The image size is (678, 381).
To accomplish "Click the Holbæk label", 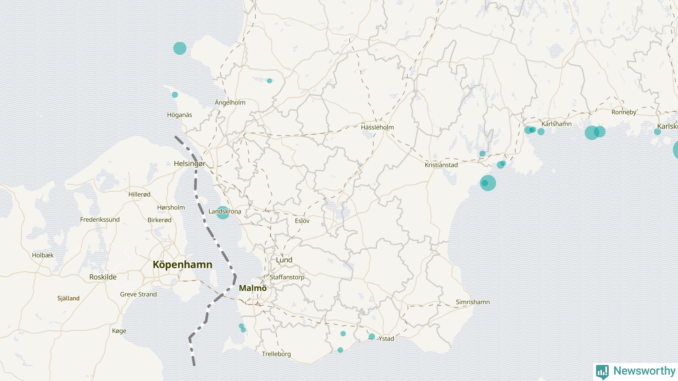I will [x=43, y=255].
